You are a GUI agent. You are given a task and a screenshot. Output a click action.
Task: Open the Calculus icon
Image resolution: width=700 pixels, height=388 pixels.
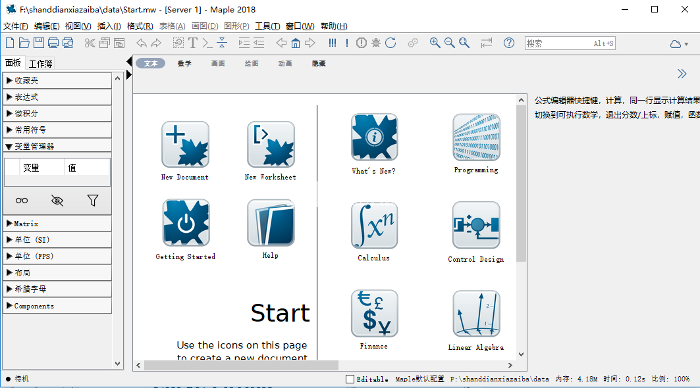[374, 225]
